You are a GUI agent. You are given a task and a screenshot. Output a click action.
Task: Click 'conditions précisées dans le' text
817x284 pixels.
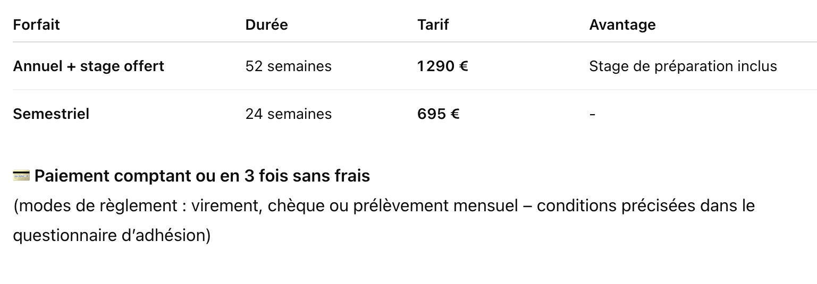coord(646,206)
